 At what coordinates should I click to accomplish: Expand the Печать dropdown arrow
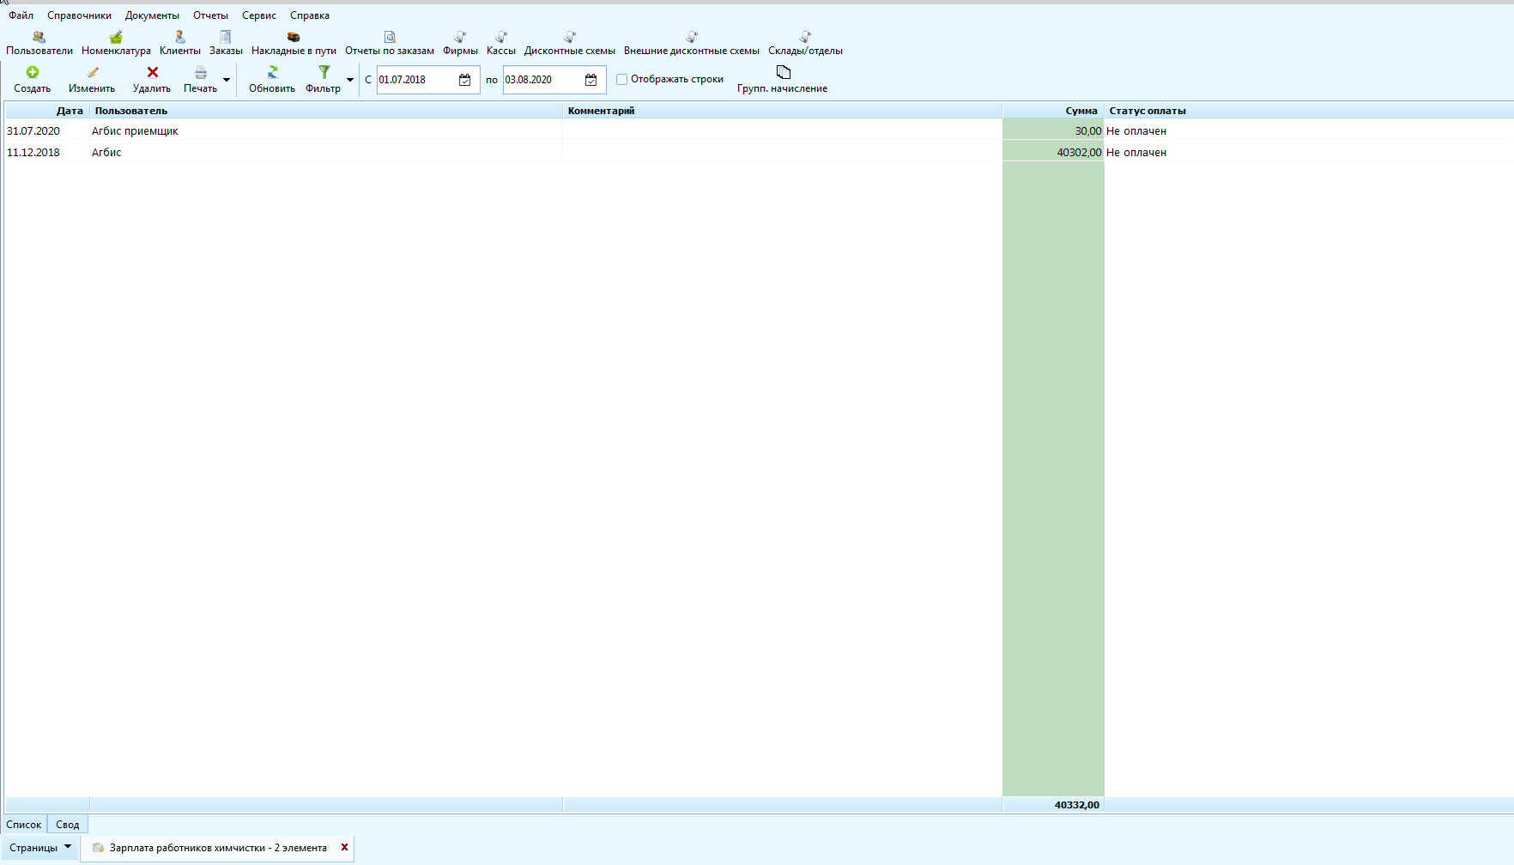[227, 80]
